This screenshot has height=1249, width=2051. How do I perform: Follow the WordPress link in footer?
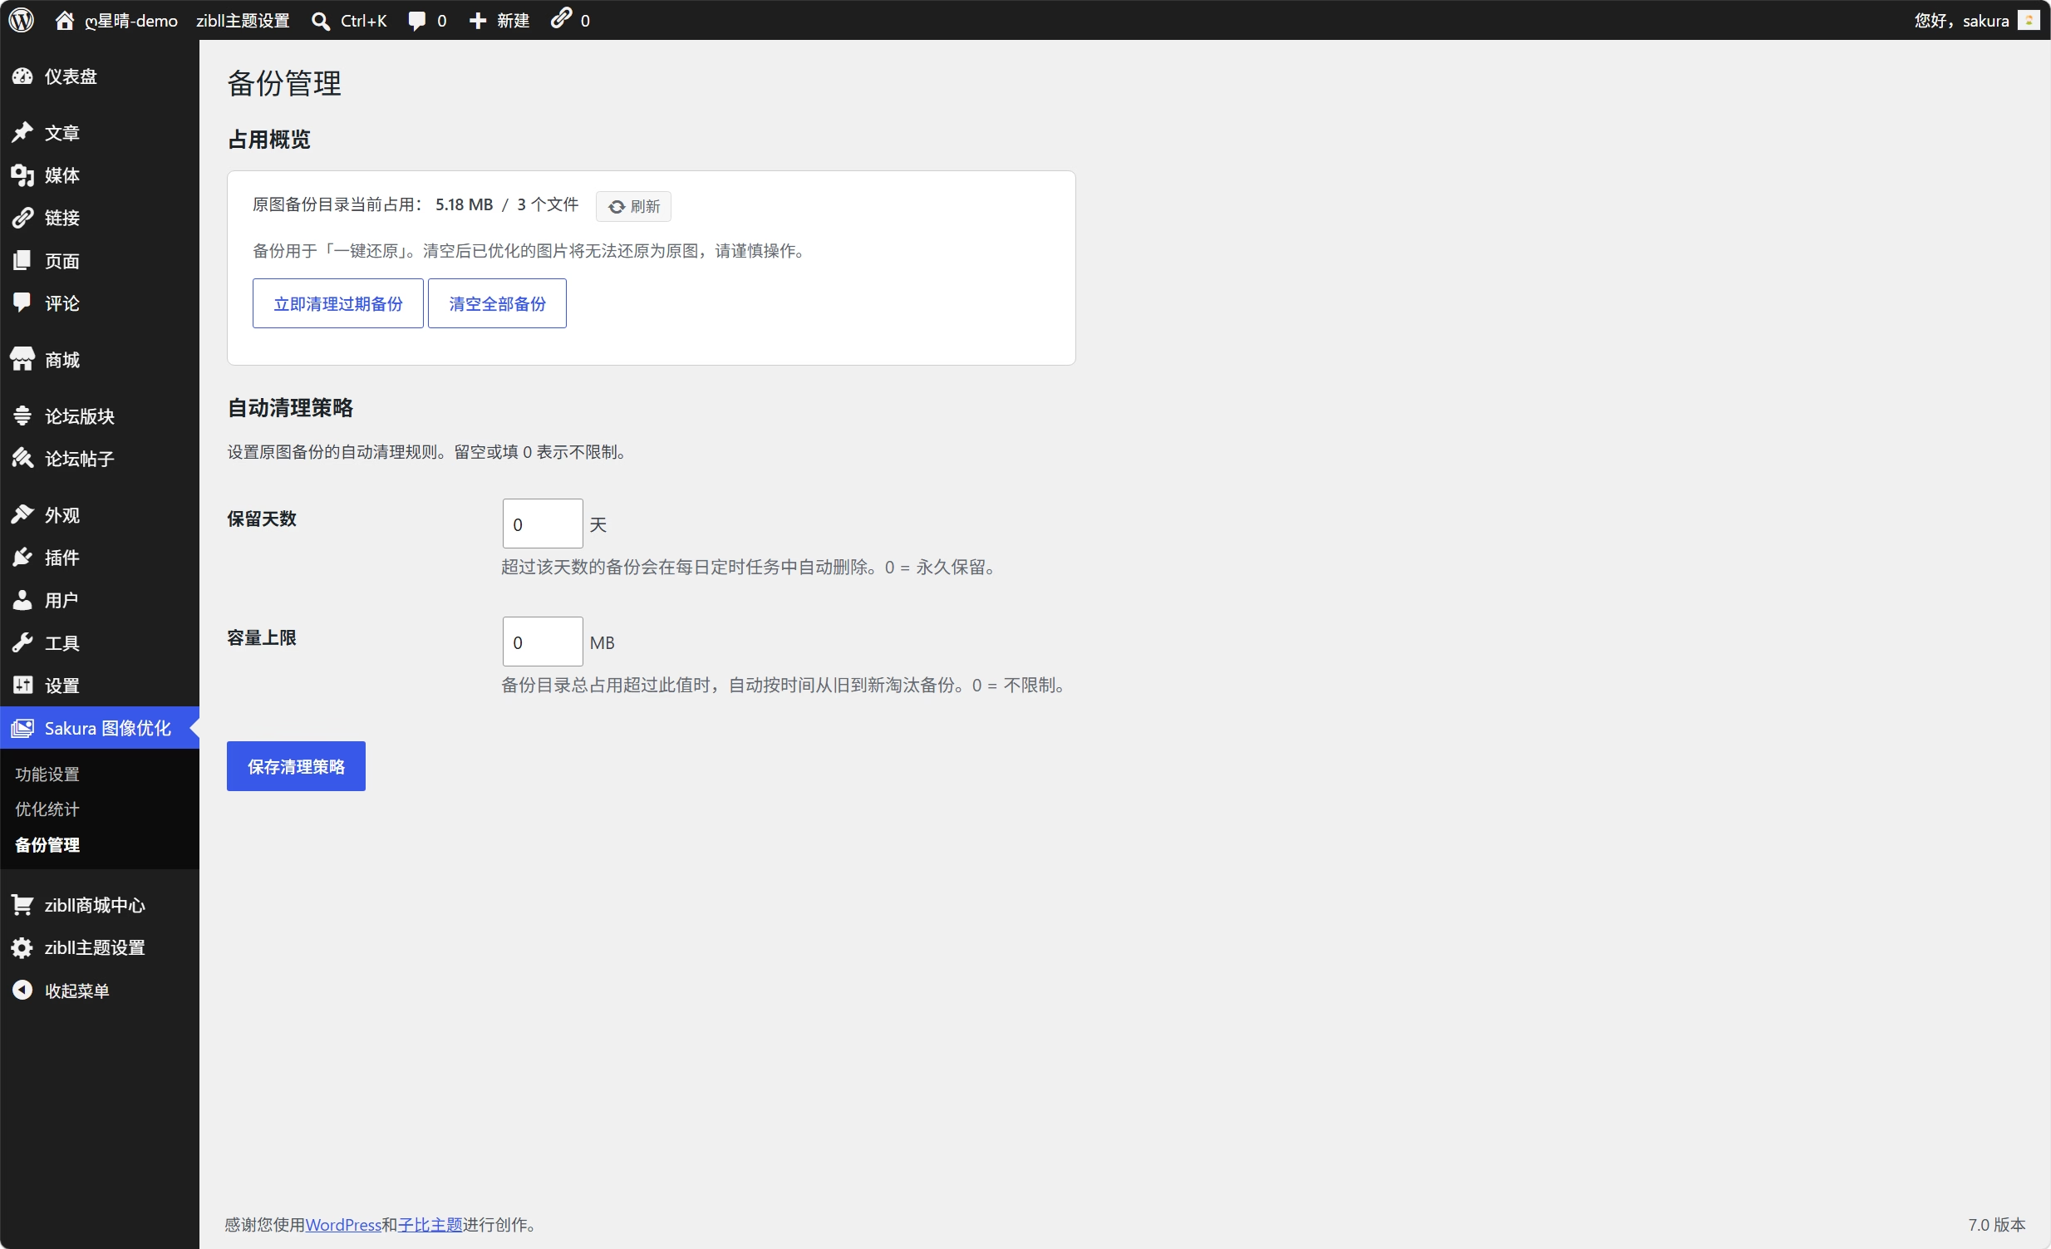pos(343,1225)
